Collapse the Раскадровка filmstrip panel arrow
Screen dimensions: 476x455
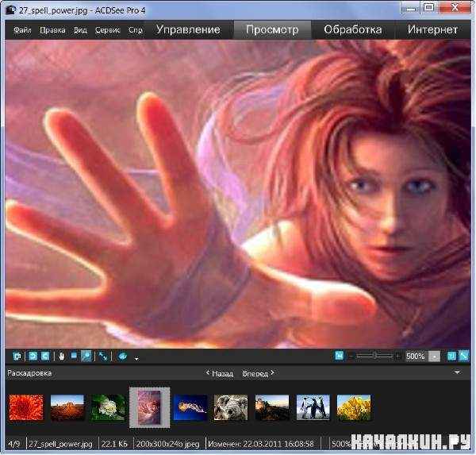(457, 372)
